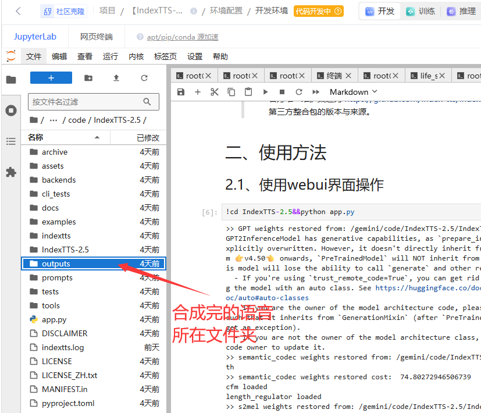Switch to the 开发 mode tab
This screenshot has width=481, height=413.
(x=380, y=12)
